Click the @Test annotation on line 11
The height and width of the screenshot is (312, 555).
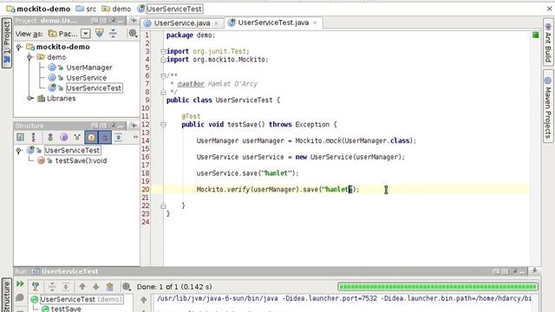(191, 116)
